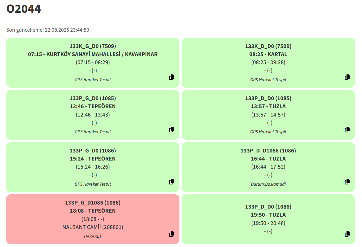Copy the 13:57 TUZLA trip info
Viewport: 362px width, 247px height.
point(347,130)
